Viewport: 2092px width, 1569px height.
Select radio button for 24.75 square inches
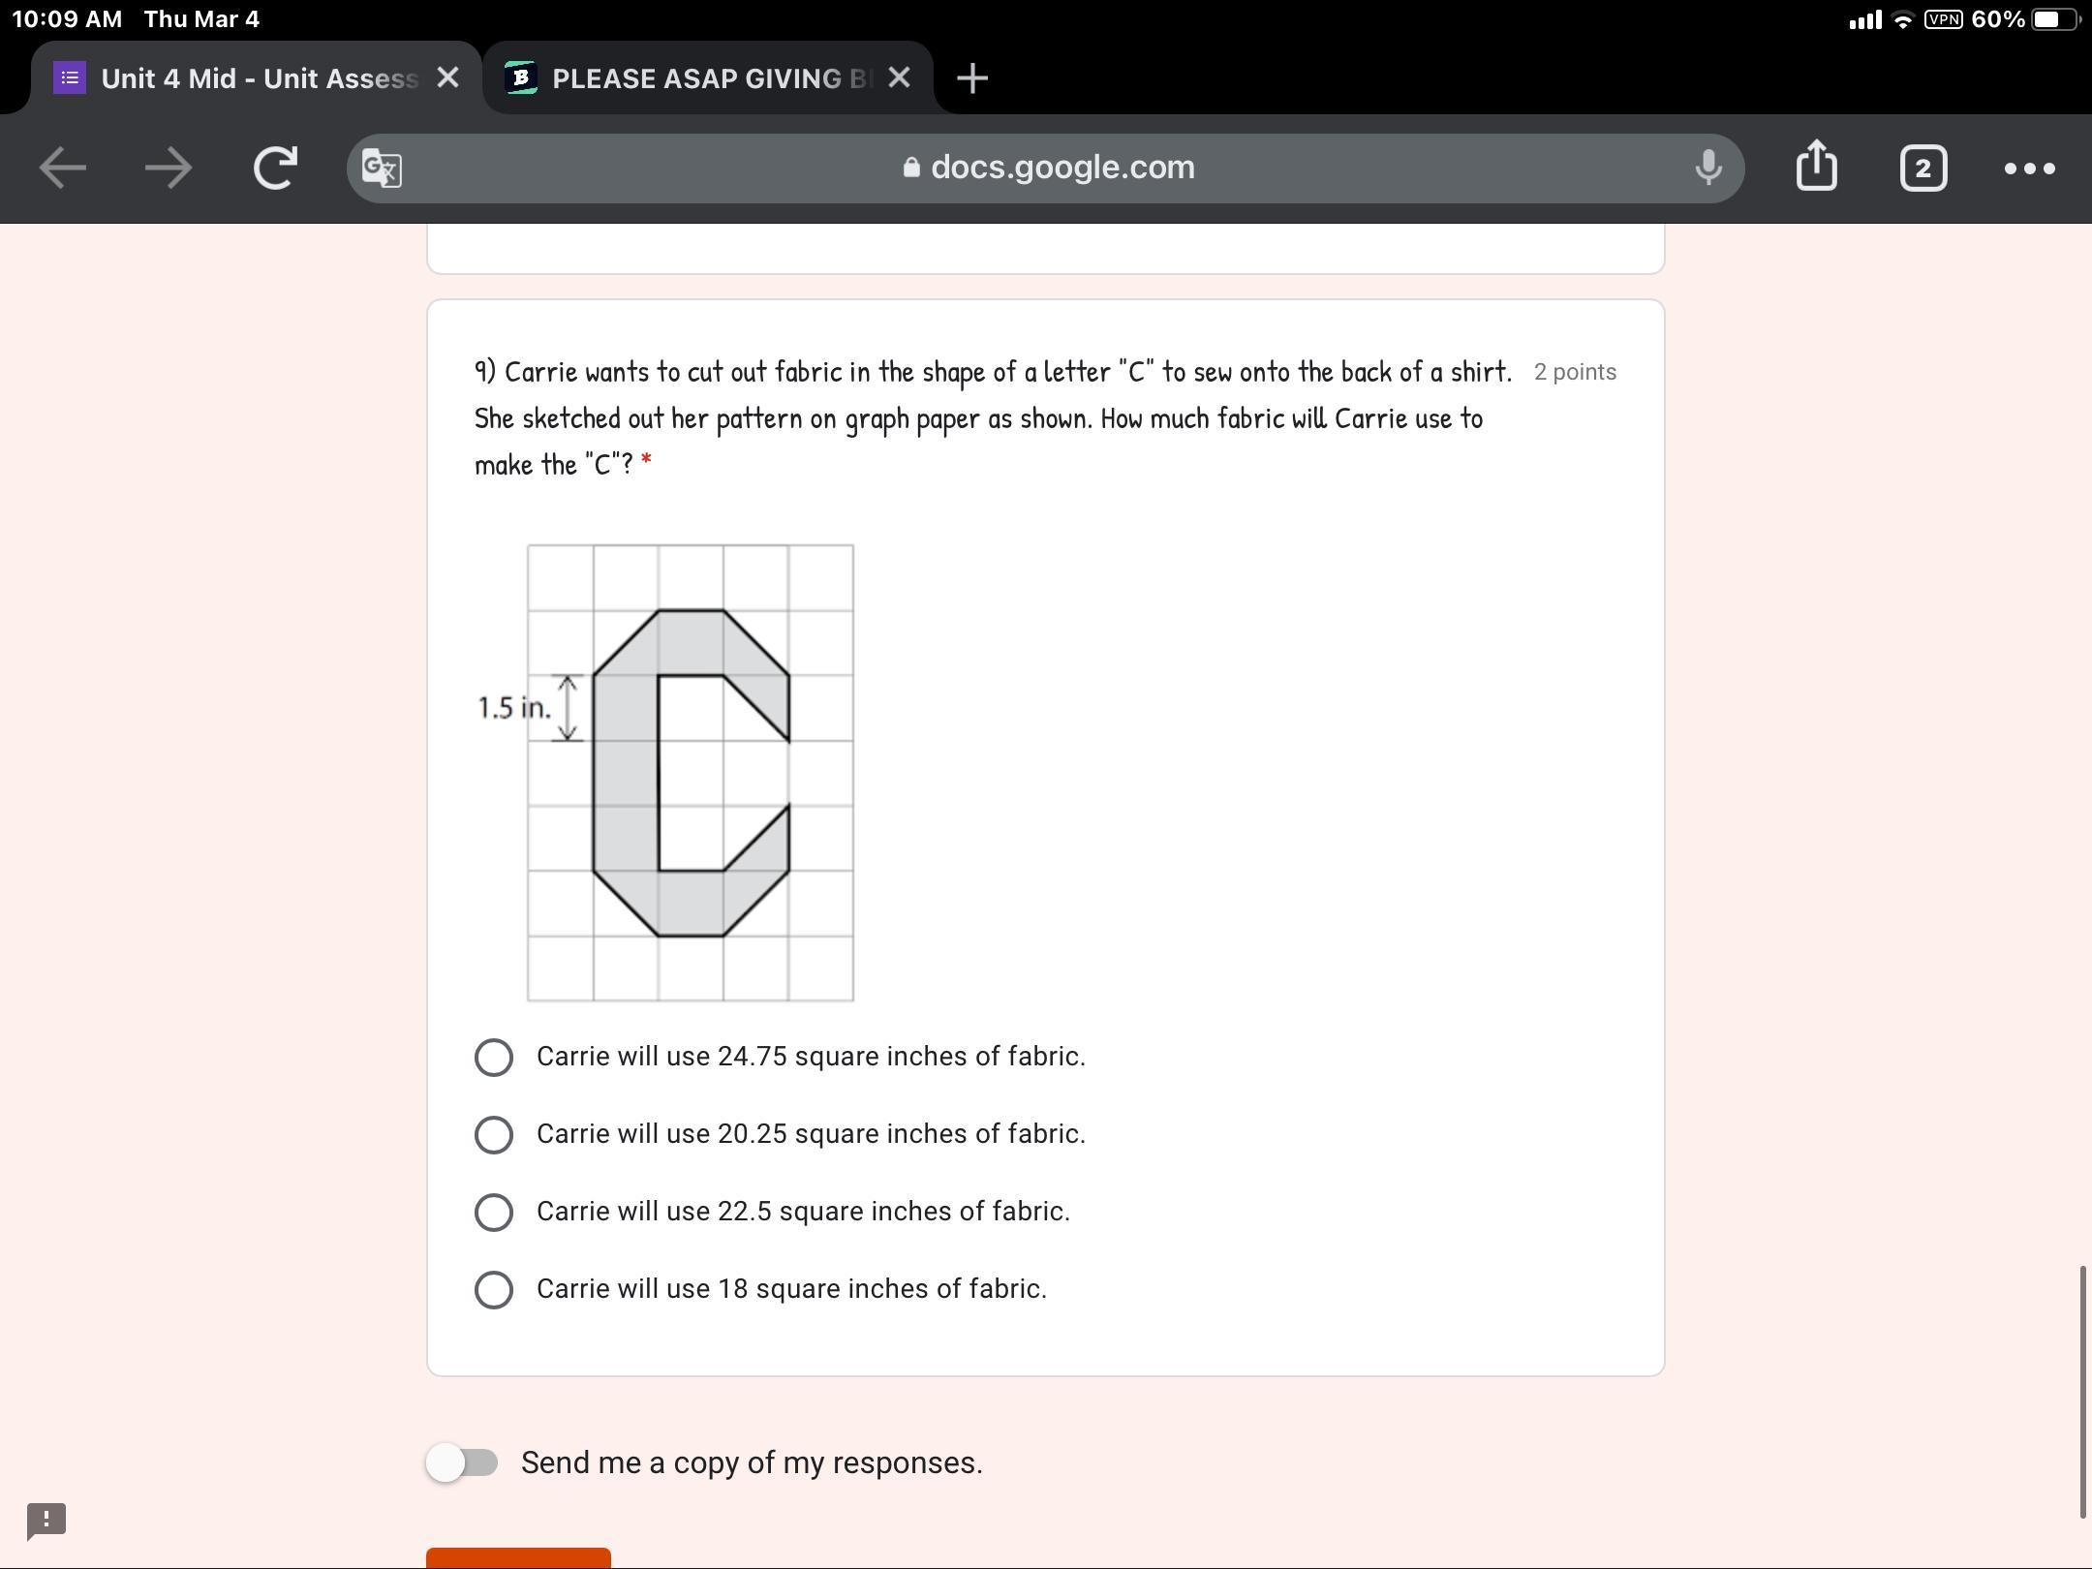coord(493,1057)
